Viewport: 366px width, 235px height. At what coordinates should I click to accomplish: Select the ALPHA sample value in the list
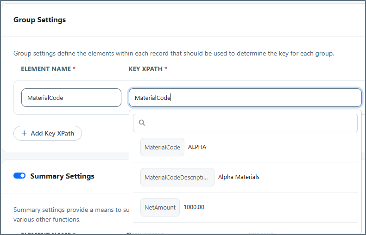(197, 147)
